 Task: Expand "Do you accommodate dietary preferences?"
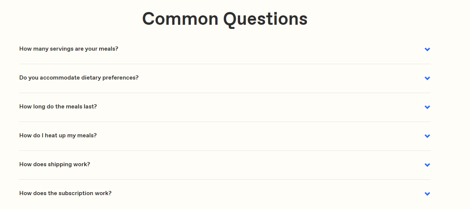(x=79, y=78)
